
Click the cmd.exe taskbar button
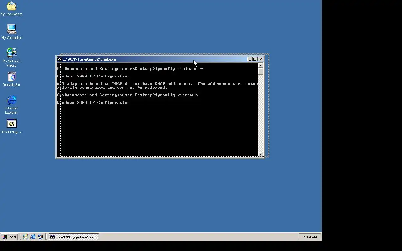coord(74,237)
